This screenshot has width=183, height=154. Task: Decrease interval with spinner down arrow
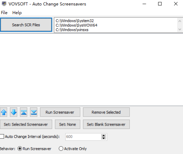(x=103, y=138)
